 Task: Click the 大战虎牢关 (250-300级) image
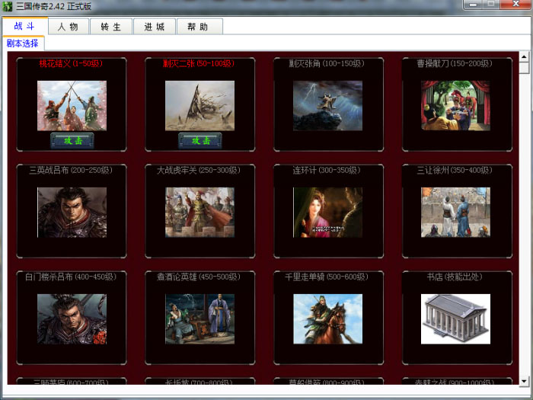199,213
